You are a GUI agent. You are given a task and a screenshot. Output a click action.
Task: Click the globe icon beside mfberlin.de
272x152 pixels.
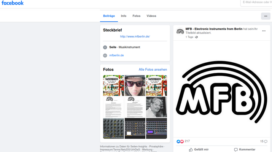click(105, 55)
